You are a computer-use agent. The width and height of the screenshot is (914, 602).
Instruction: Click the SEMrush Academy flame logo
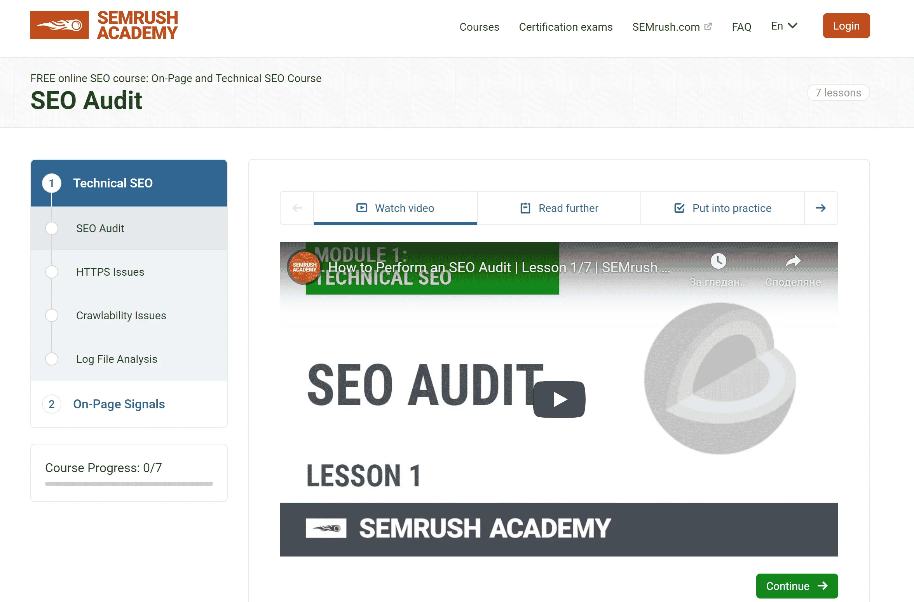(x=59, y=25)
